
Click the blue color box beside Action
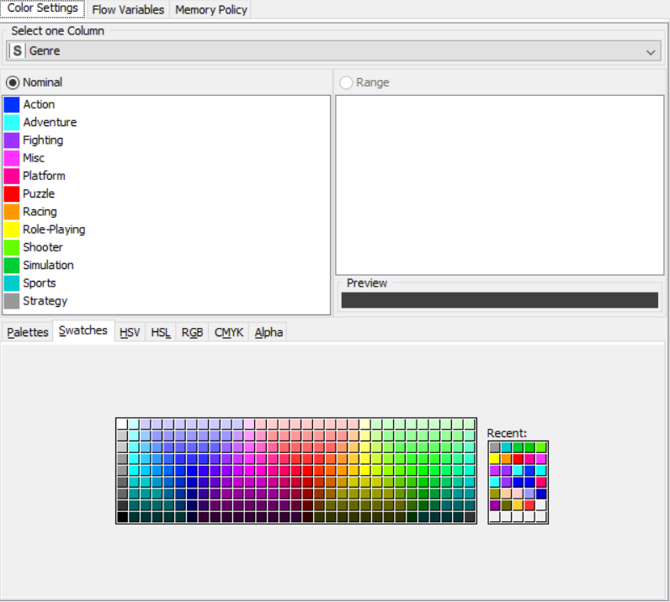click(x=12, y=104)
